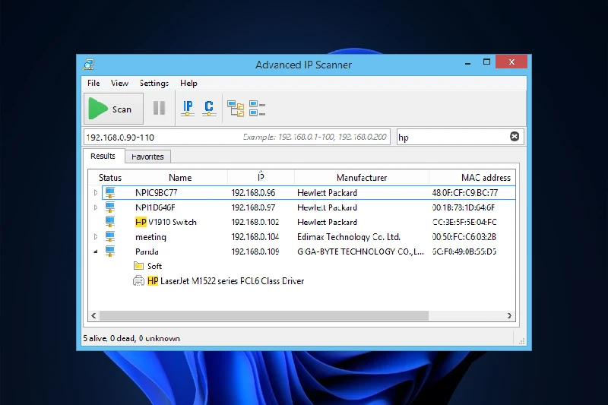Image resolution: width=608 pixels, height=405 pixels.
Task: Click the IP toolbar icon
Action: (188, 108)
